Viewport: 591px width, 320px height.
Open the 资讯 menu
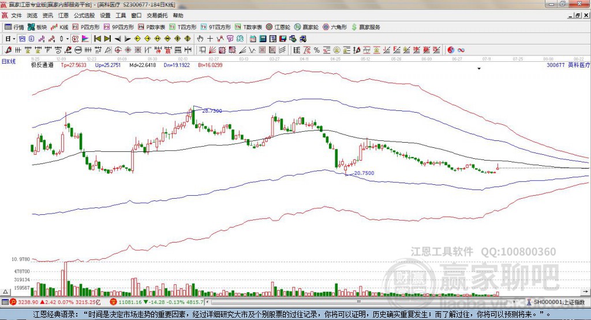click(48, 16)
